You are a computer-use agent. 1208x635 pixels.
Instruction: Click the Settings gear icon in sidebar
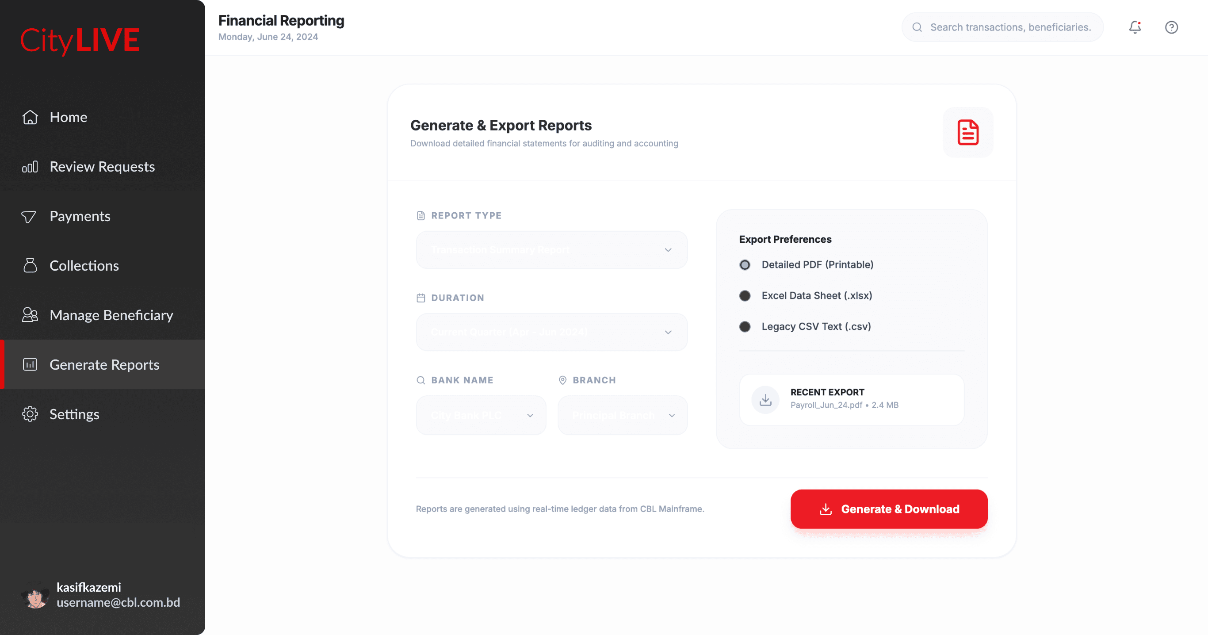tap(30, 414)
